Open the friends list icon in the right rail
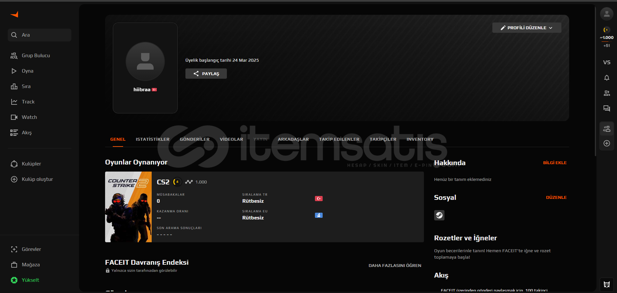The image size is (617, 293). (607, 93)
